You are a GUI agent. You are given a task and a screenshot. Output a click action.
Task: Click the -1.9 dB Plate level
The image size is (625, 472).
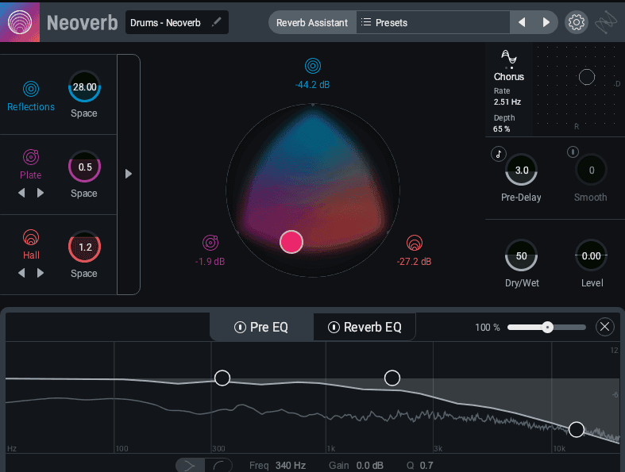coord(210,262)
